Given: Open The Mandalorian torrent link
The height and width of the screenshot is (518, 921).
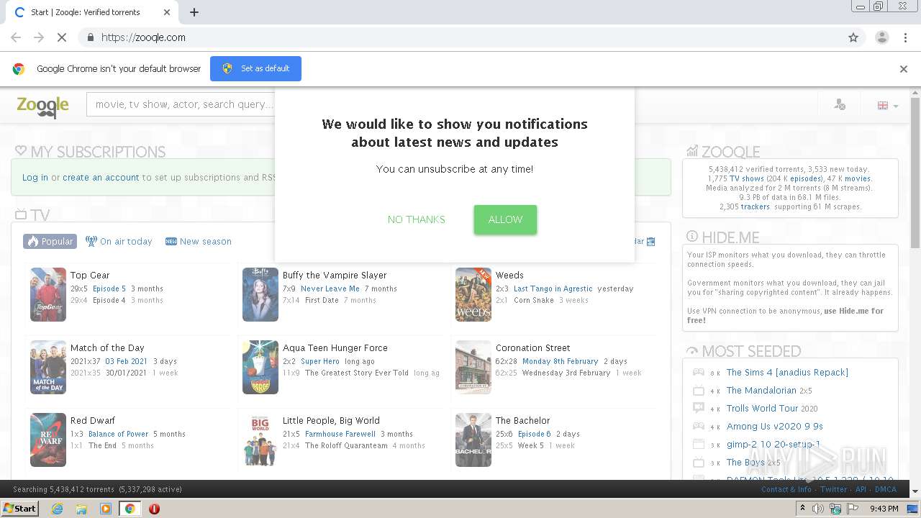Looking at the screenshot, I should click(761, 390).
